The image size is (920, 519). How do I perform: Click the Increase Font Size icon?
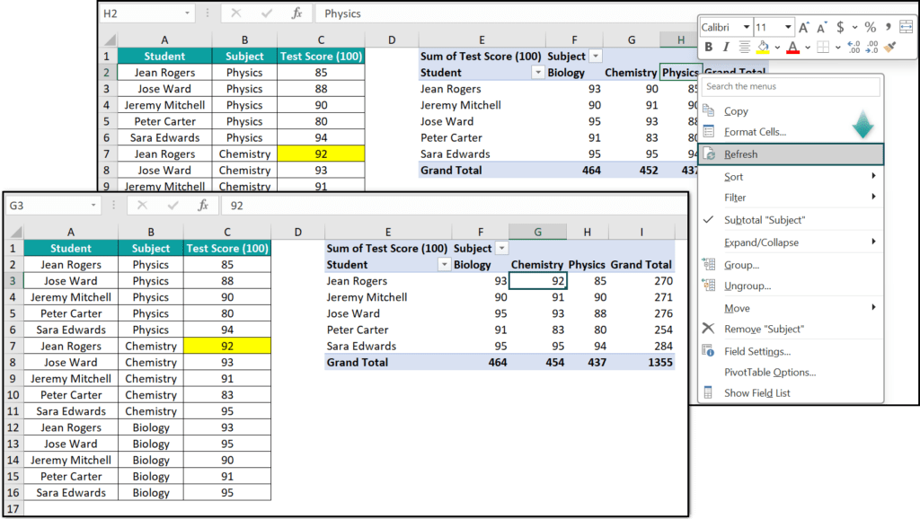803,27
